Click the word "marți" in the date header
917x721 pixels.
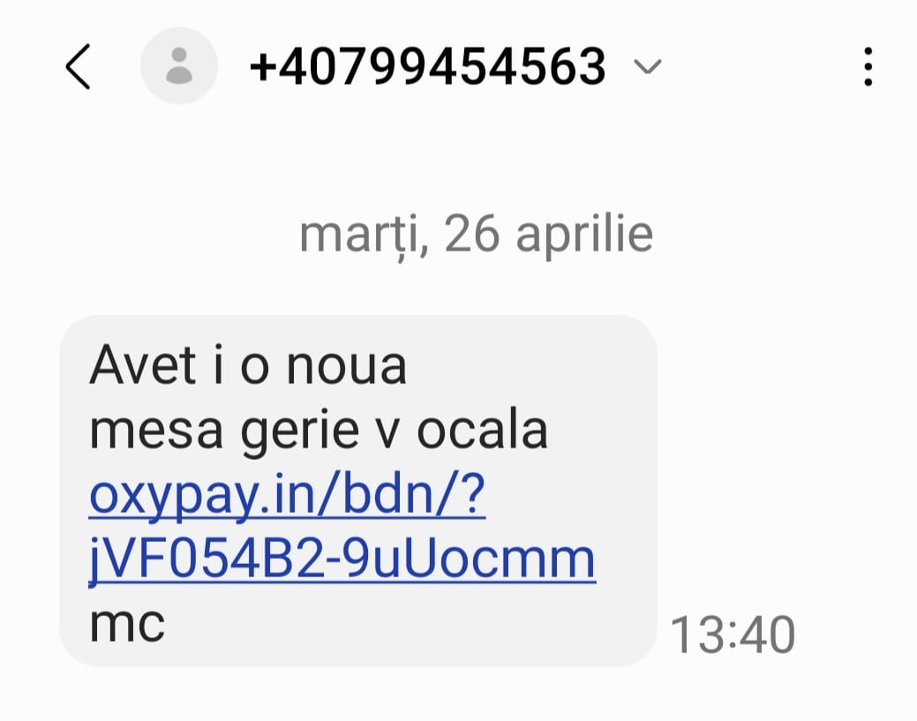(x=362, y=235)
